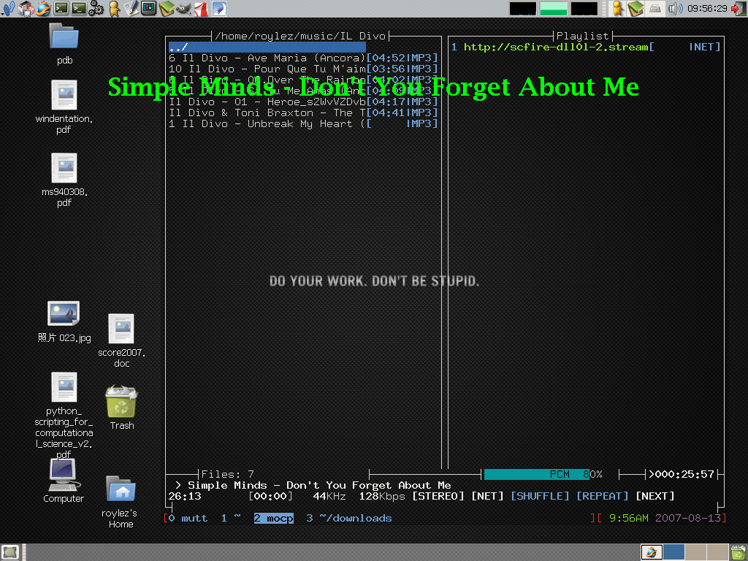The image size is (748, 561).
Task: Switch to the blue active workspace
Action: click(x=674, y=552)
